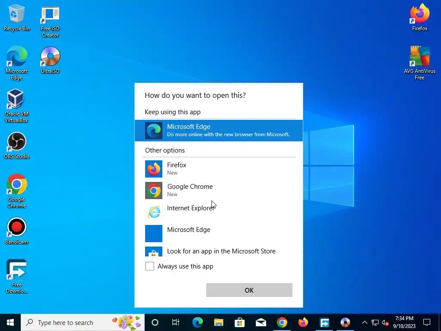441x331 pixels.
Task: Select the OBS Studio desktop shortcut
Action: [x=17, y=146]
